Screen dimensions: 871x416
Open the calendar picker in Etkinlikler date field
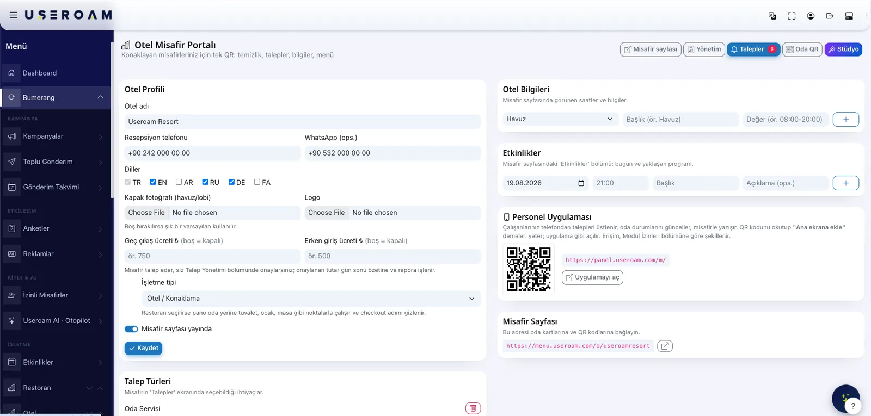581,183
